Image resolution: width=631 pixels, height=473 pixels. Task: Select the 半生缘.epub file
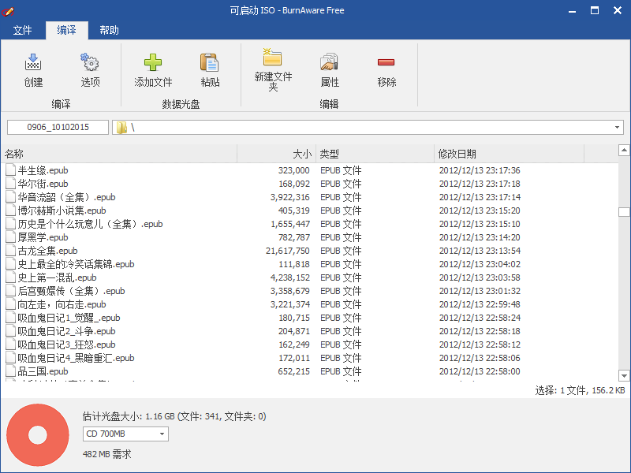tap(43, 170)
